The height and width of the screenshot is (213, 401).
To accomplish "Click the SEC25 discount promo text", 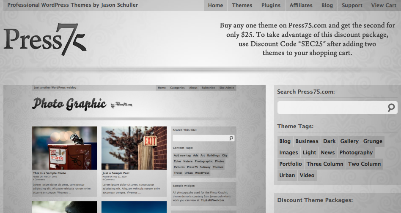I will tap(307, 39).
